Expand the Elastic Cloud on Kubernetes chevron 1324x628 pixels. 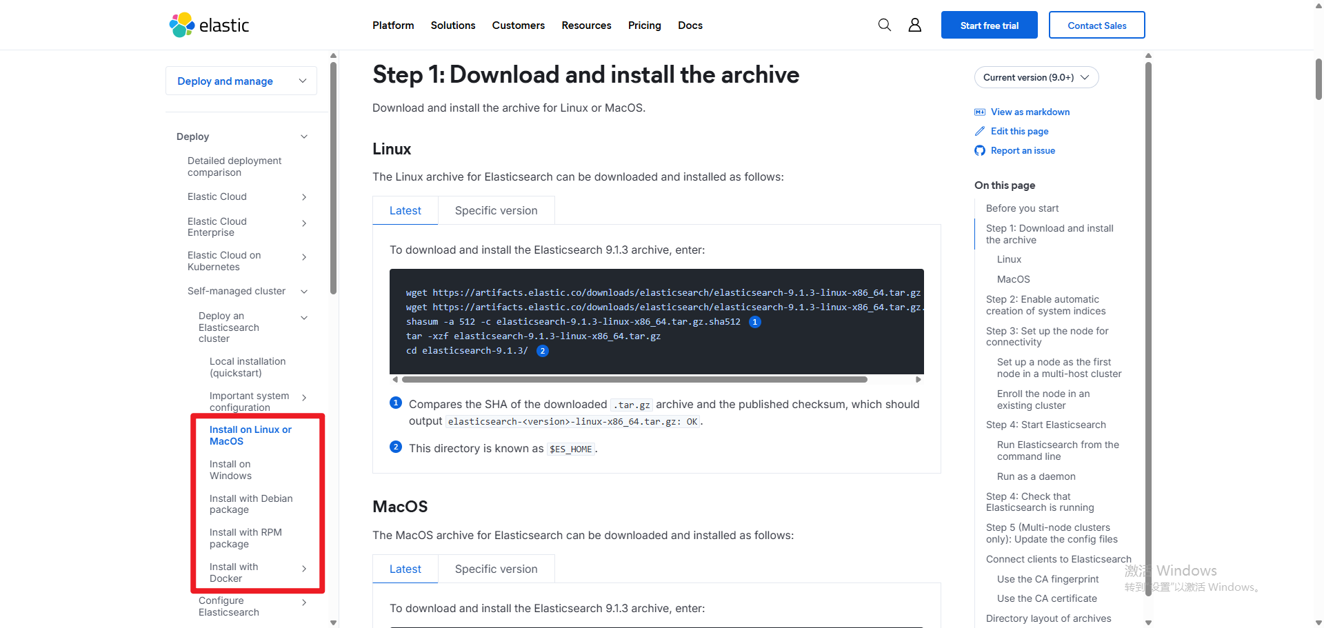(304, 257)
